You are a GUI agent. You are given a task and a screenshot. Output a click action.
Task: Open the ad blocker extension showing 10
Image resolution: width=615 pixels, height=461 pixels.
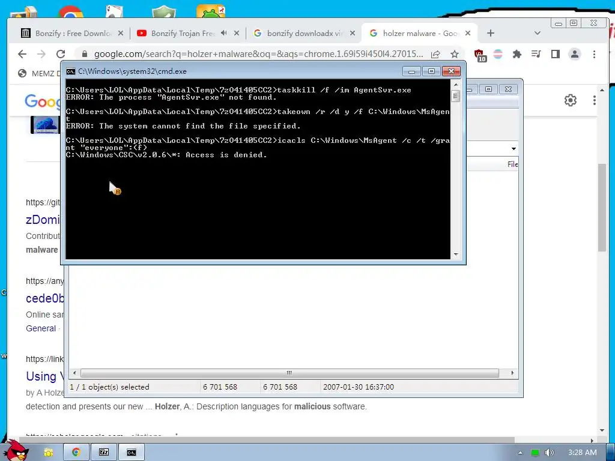479,55
